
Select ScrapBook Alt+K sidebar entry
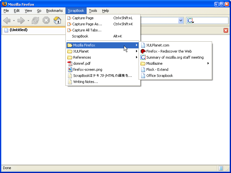pyautogui.click(x=103, y=36)
